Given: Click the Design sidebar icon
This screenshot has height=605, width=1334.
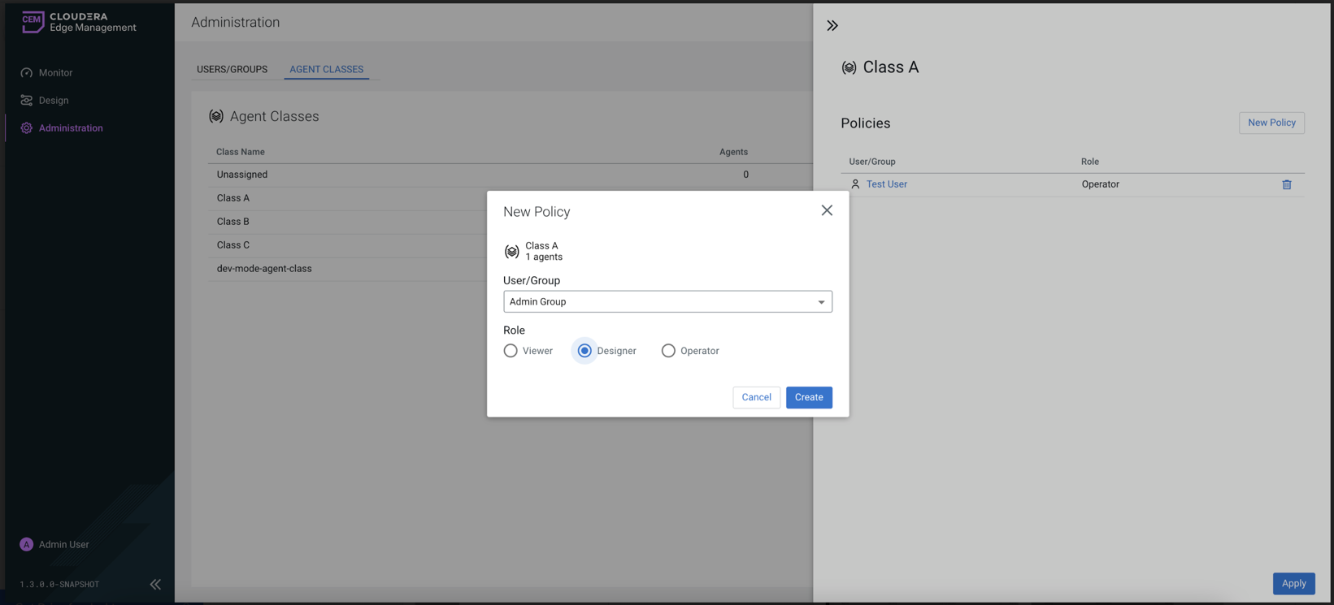Looking at the screenshot, I should coord(27,101).
